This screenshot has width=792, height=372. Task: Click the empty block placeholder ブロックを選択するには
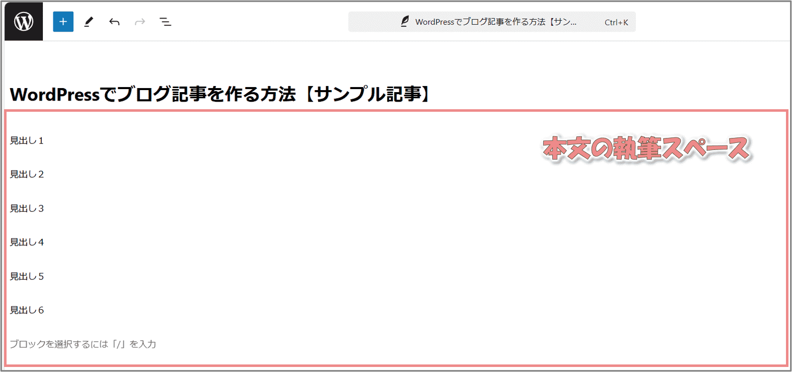tap(83, 344)
